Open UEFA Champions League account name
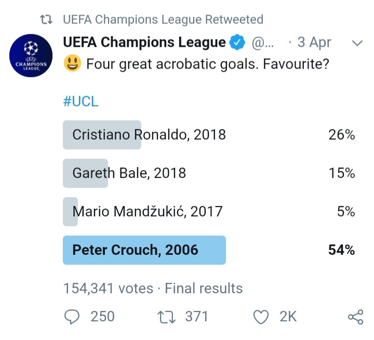374x340 pixels. (144, 43)
